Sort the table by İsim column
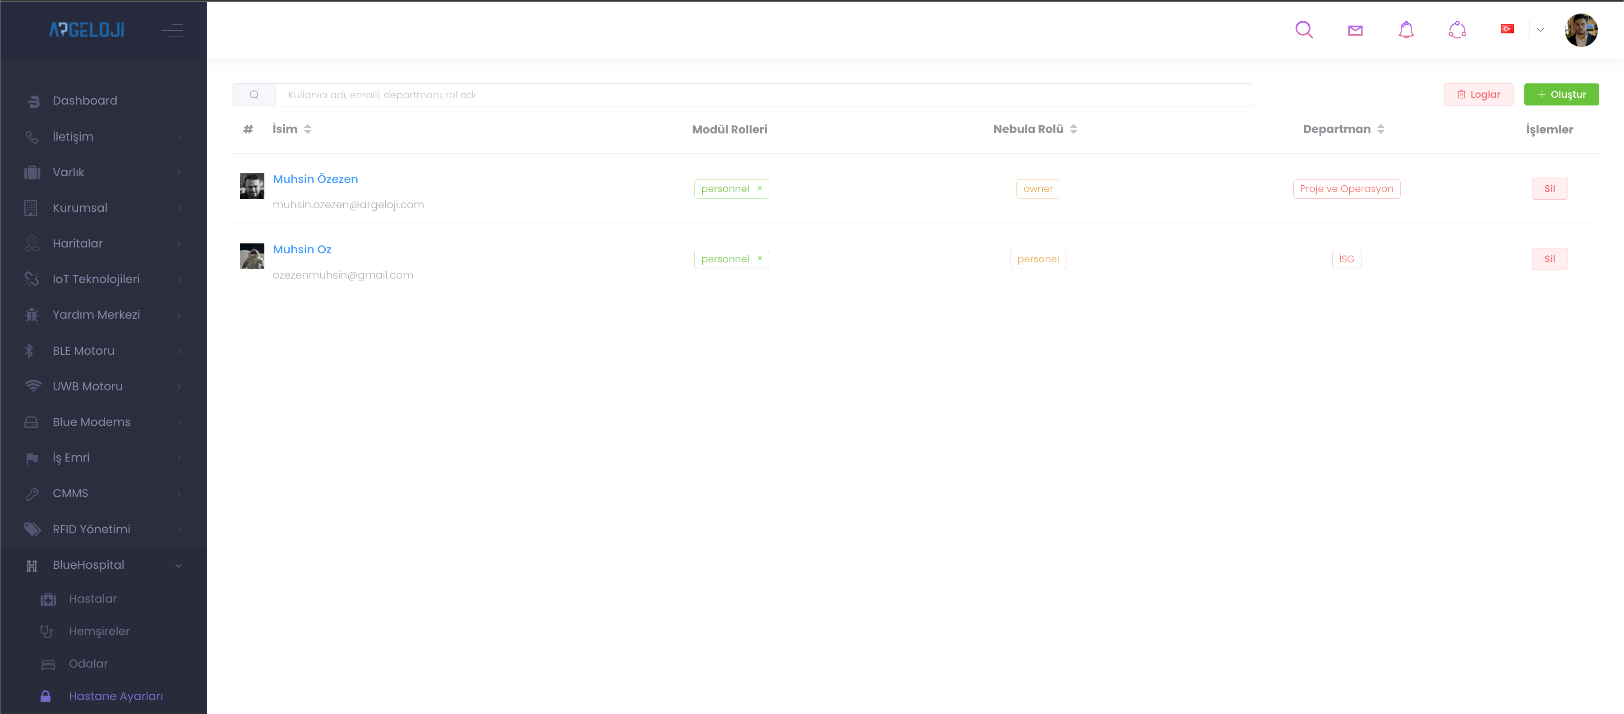 [308, 129]
